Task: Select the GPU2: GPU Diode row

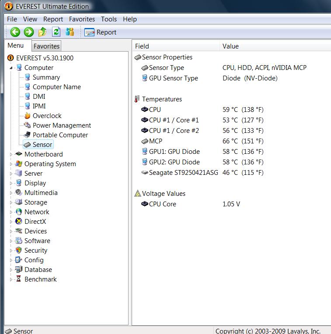Action: tap(202, 162)
